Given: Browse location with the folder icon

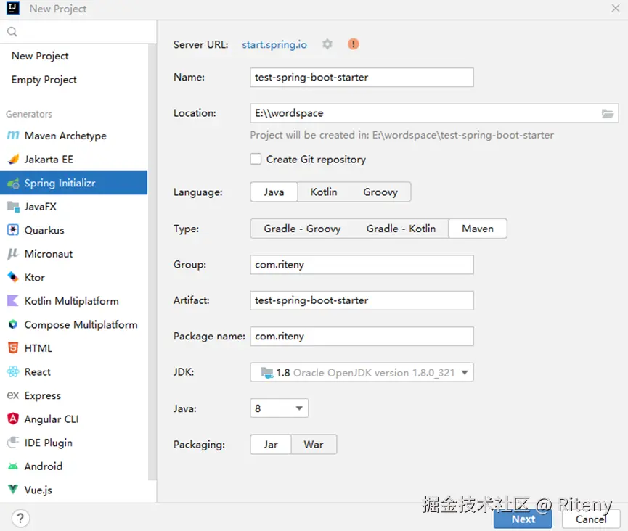Looking at the screenshot, I should pyautogui.click(x=608, y=114).
